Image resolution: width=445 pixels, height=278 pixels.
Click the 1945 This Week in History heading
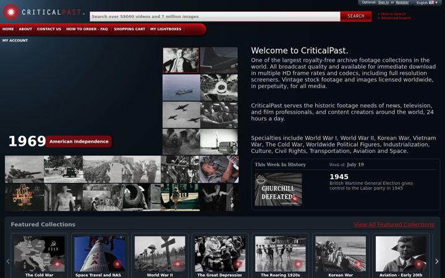(x=339, y=177)
